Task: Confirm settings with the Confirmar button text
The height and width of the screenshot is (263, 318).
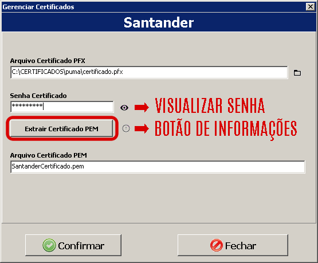Action: click(x=81, y=246)
